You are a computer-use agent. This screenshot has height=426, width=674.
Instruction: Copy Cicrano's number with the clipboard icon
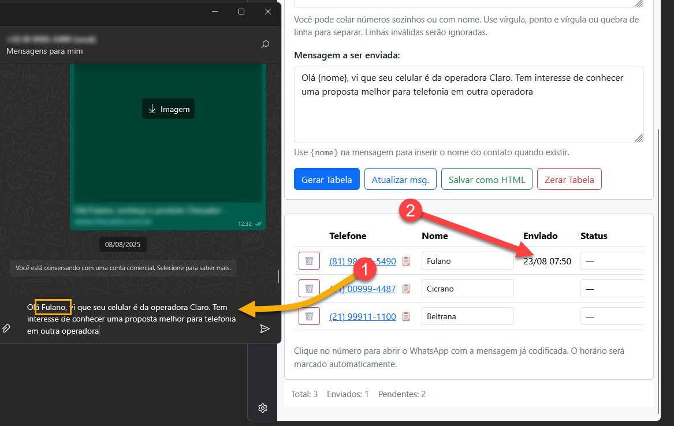(406, 288)
